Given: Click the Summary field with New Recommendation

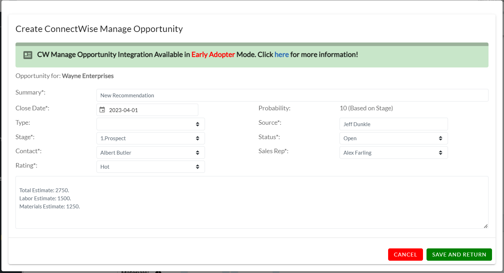Looking at the screenshot, I should click(292, 95).
